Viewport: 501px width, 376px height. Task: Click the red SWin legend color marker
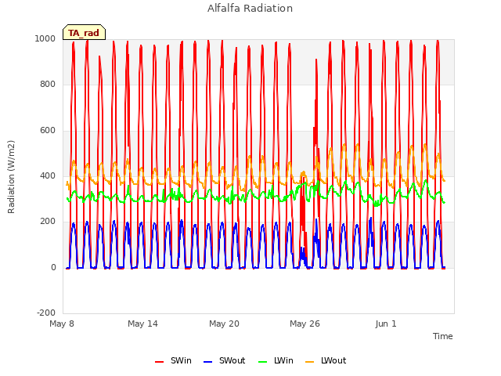160,362
